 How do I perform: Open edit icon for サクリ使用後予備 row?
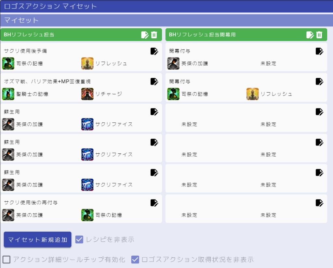click(x=154, y=51)
